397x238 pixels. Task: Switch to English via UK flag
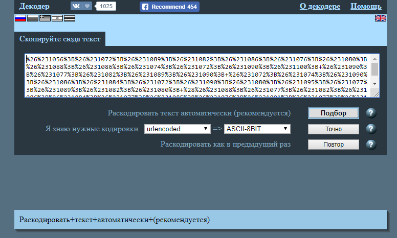pos(380,18)
